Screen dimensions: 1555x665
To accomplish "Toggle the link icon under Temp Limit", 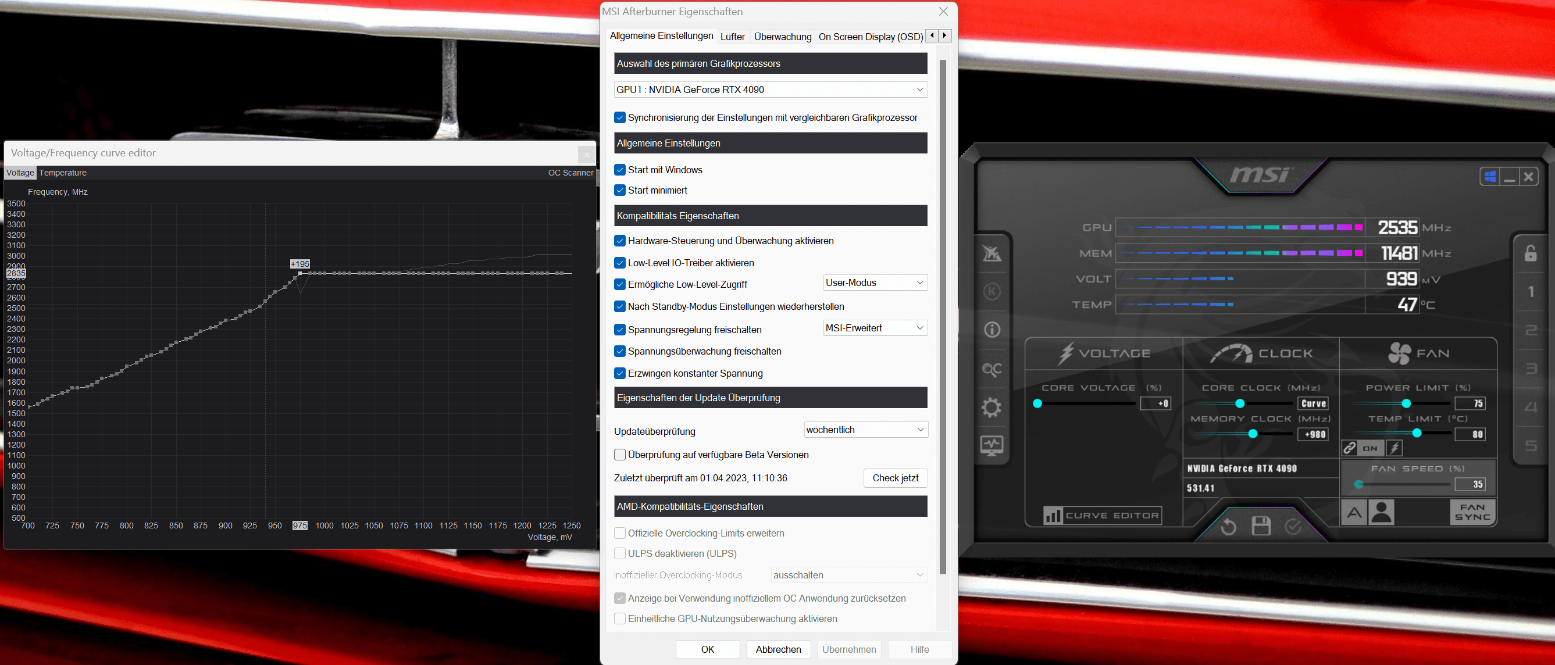I will [x=1349, y=448].
